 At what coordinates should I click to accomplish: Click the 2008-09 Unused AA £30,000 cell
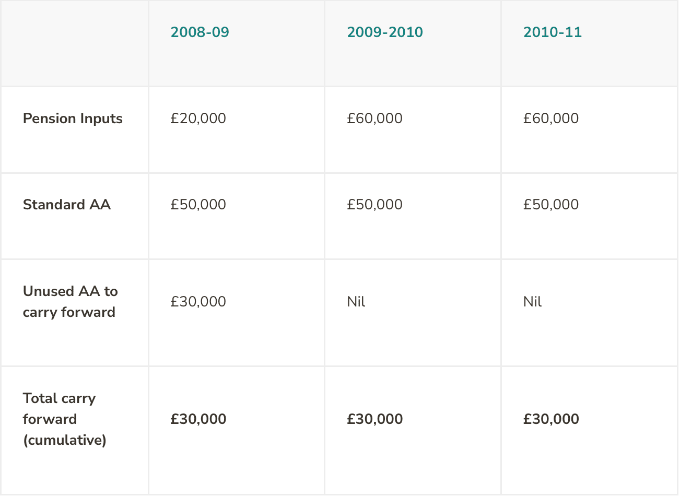point(198,302)
